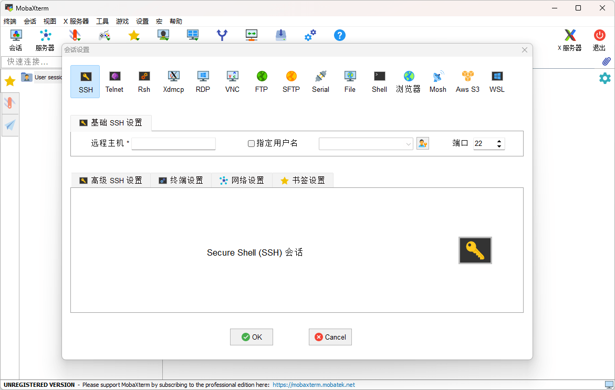Click the port number field
The height and width of the screenshot is (390, 615).
click(x=484, y=143)
